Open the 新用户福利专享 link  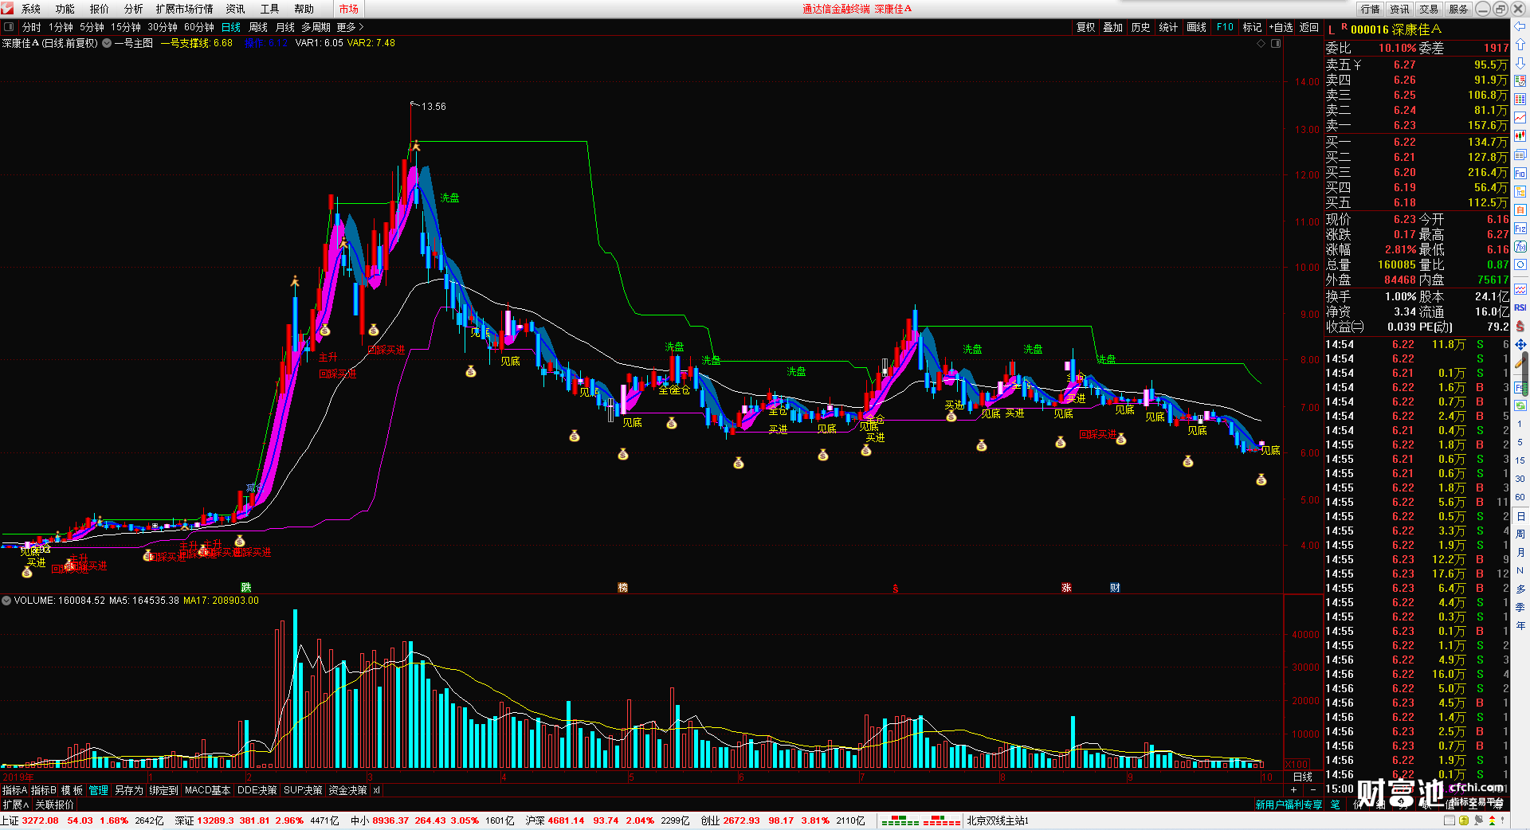click(x=1289, y=805)
